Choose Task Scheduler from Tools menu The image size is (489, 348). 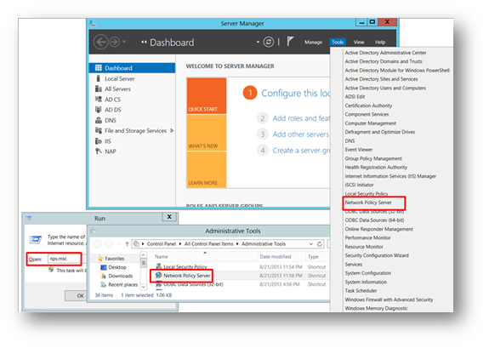(x=361, y=291)
